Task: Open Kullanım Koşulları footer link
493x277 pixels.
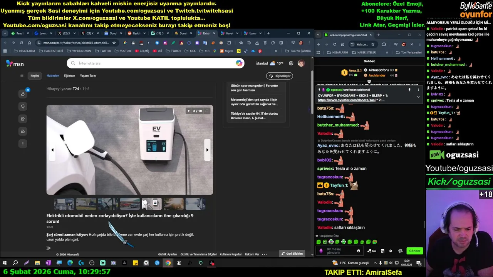Action: click(x=231, y=254)
